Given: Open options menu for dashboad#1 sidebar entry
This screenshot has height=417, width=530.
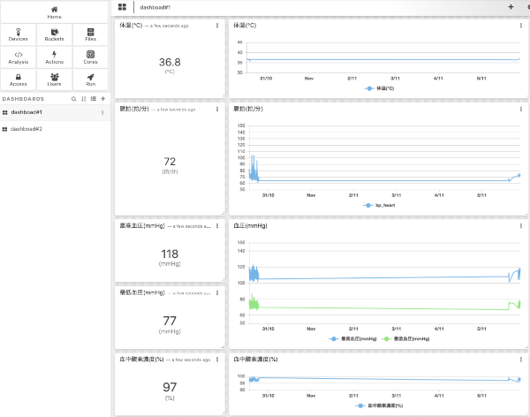Looking at the screenshot, I should pyautogui.click(x=102, y=112).
